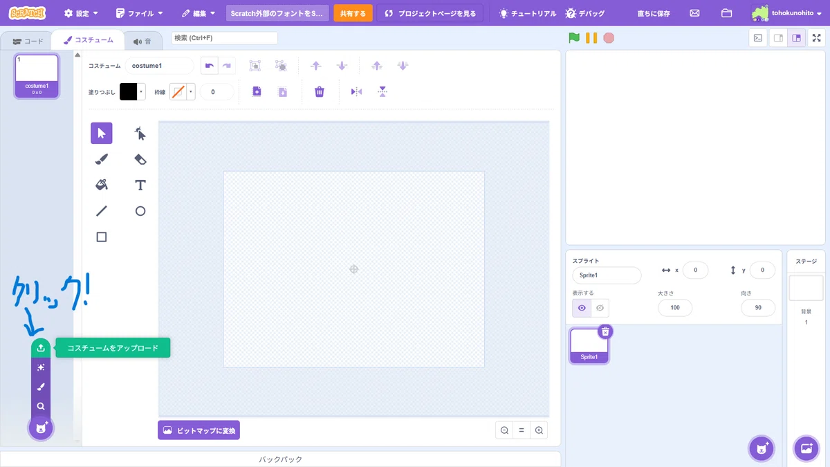Click the Backward arrow icon

click(x=342, y=66)
